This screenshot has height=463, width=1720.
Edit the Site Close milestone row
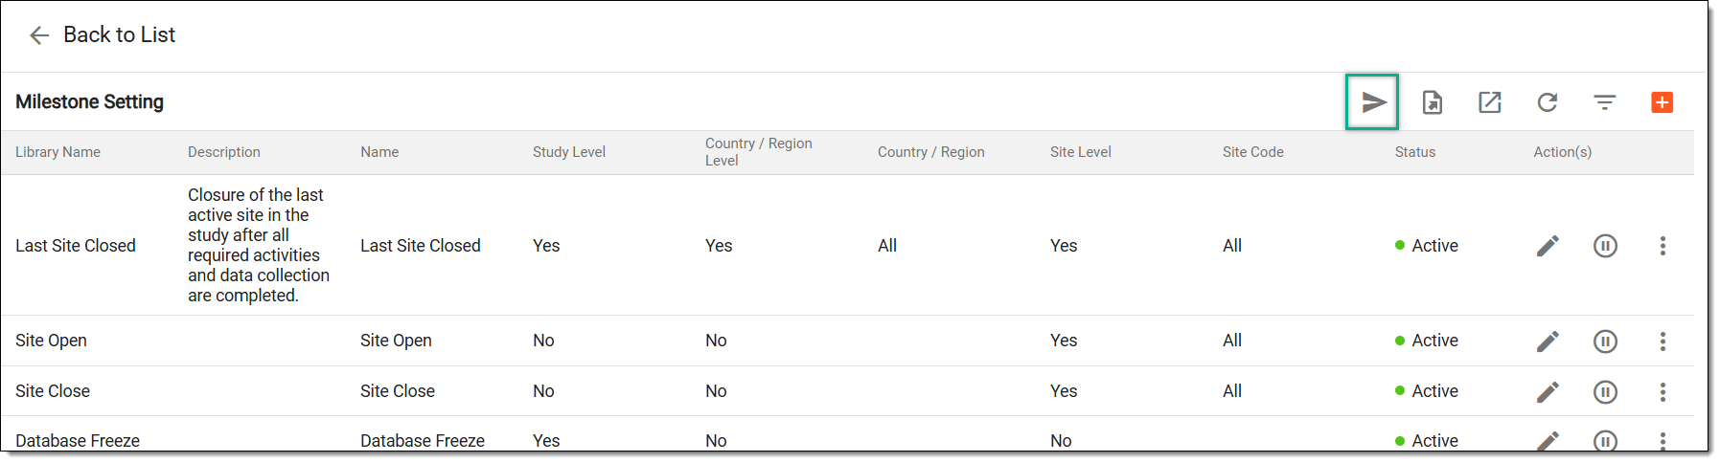pos(1548,392)
